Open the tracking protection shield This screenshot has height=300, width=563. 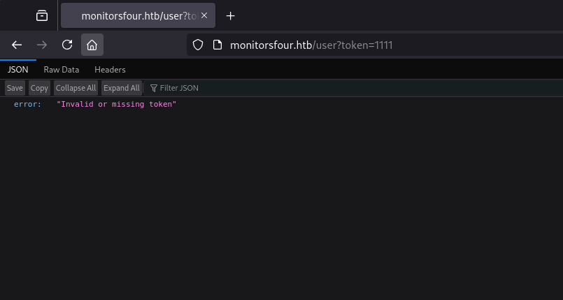[198, 45]
